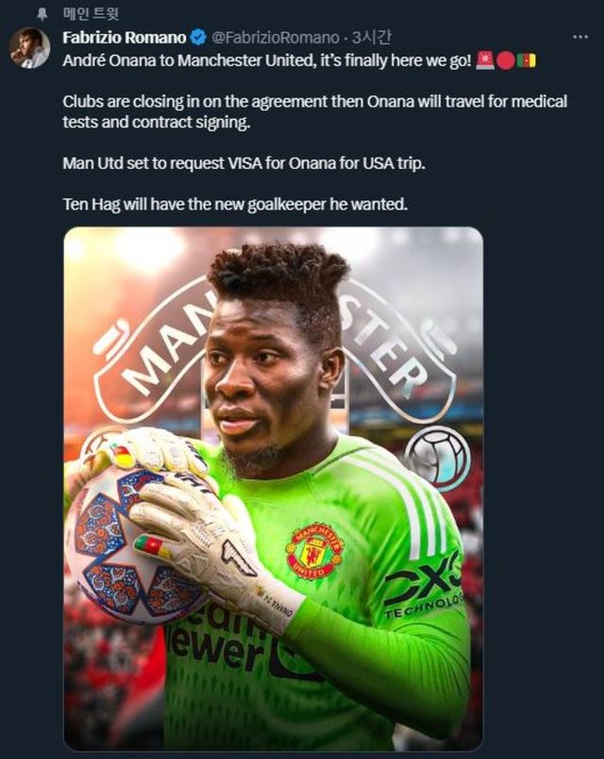Click the 'Man Utd set to request VISA' line
The height and width of the screenshot is (759, 604).
click(243, 163)
